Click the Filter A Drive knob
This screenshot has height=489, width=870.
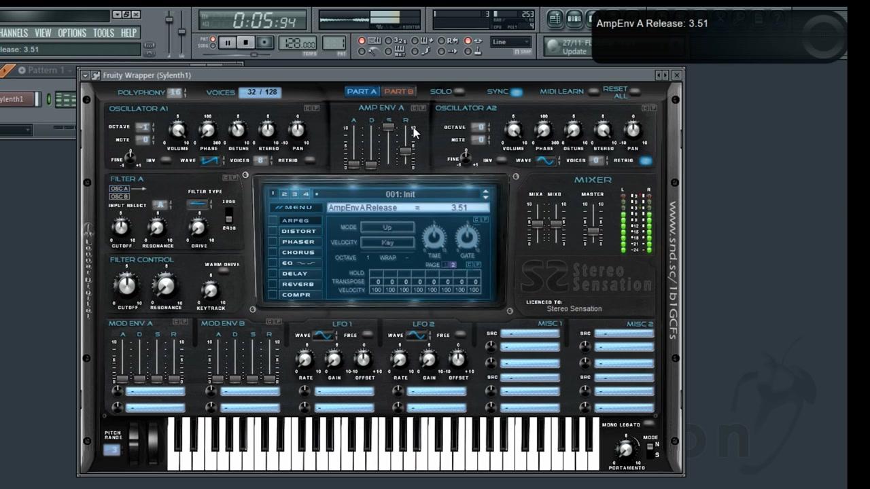click(x=198, y=228)
